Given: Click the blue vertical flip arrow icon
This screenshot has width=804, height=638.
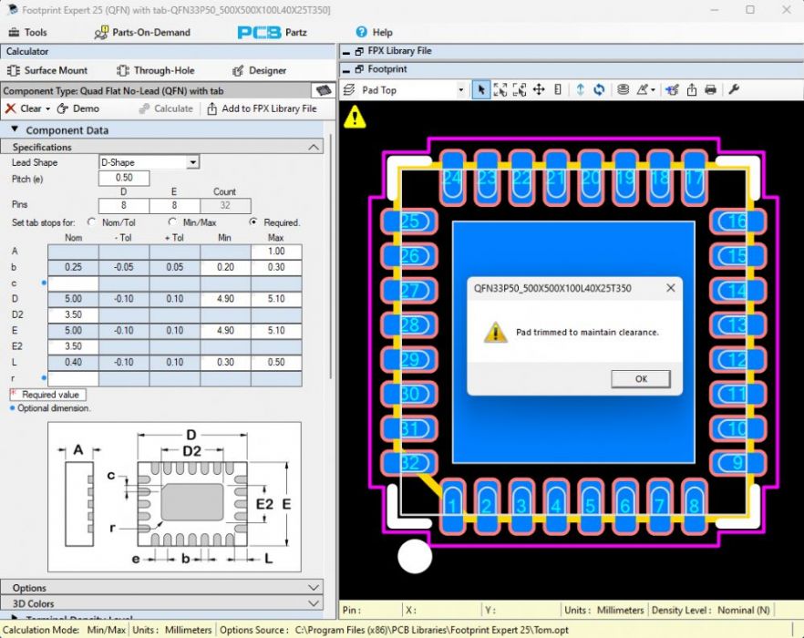Looking at the screenshot, I should [580, 90].
